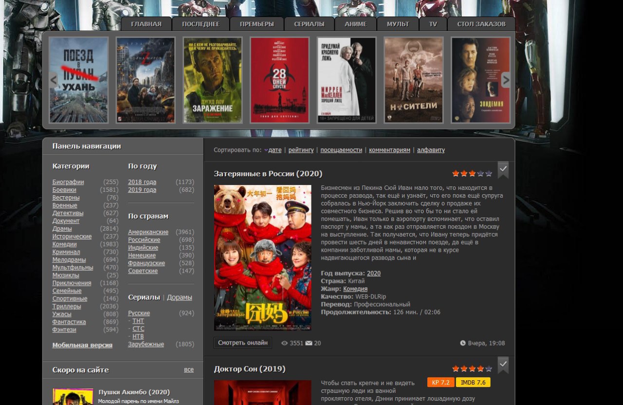This screenshot has height=405, width=623.
Task: Mark Затерянные в России with its bookmark checkmark
Action: tap(503, 169)
